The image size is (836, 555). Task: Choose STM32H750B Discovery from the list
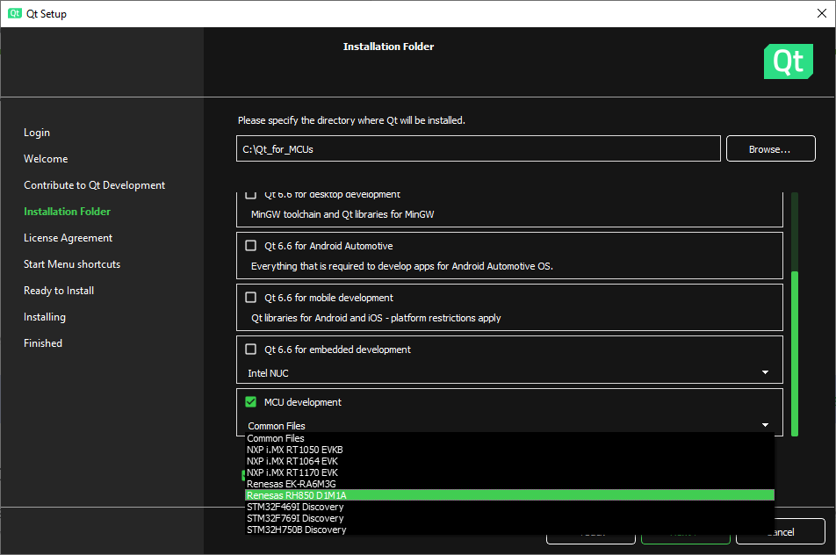point(351,530)
